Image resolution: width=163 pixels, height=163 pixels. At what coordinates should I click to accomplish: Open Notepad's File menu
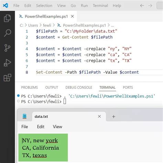[x=24, y=127]
